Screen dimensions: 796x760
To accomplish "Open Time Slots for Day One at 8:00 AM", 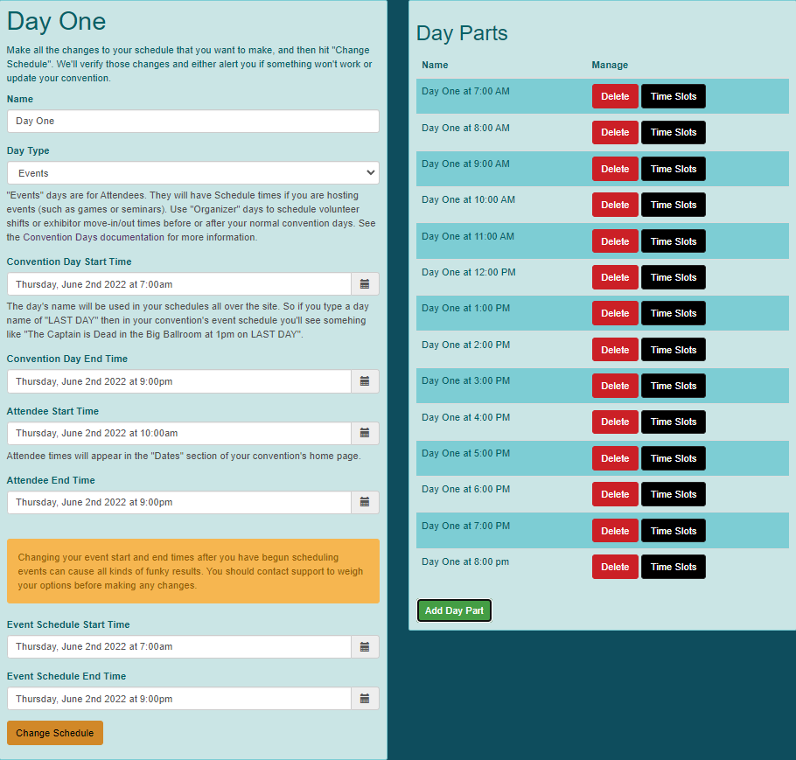I will click(674, 133).
